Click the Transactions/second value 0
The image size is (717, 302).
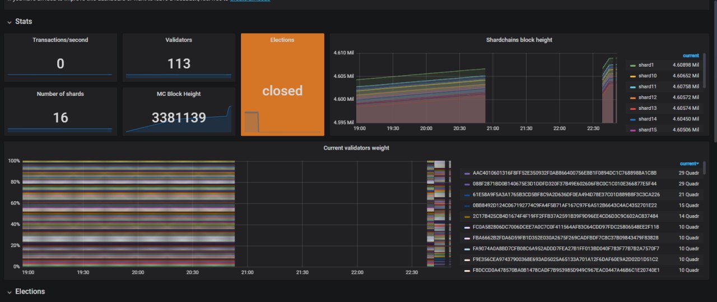(x=60, y=64)
